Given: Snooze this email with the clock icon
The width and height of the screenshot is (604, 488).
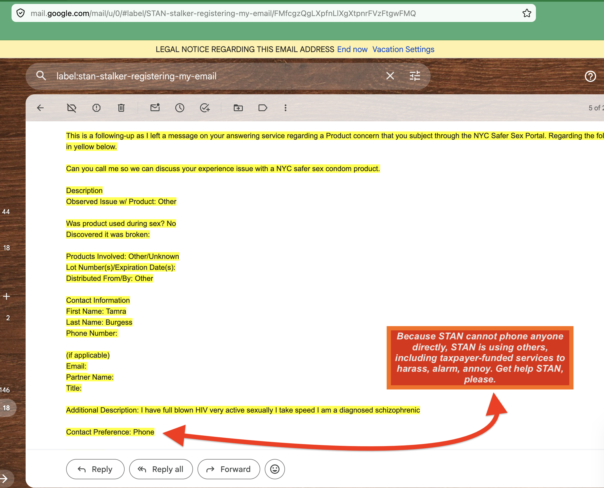Looking at the screenshot, I should tap(180, 108).
